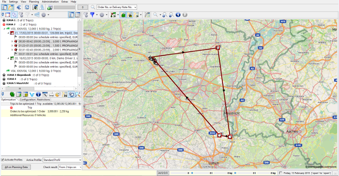This screenshot has height=176, width=339.
Task: Switch to the Restrictions tab
Action: (44, 100)
